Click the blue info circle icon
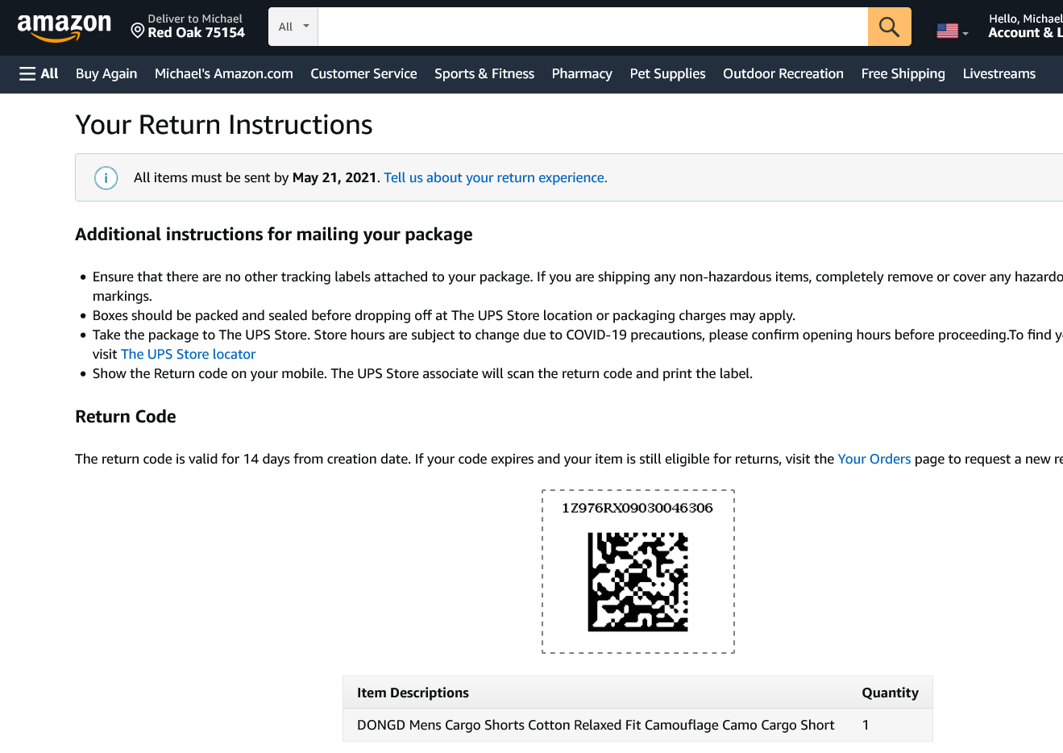Screen dimensions: 1063x753 point(106,178)
